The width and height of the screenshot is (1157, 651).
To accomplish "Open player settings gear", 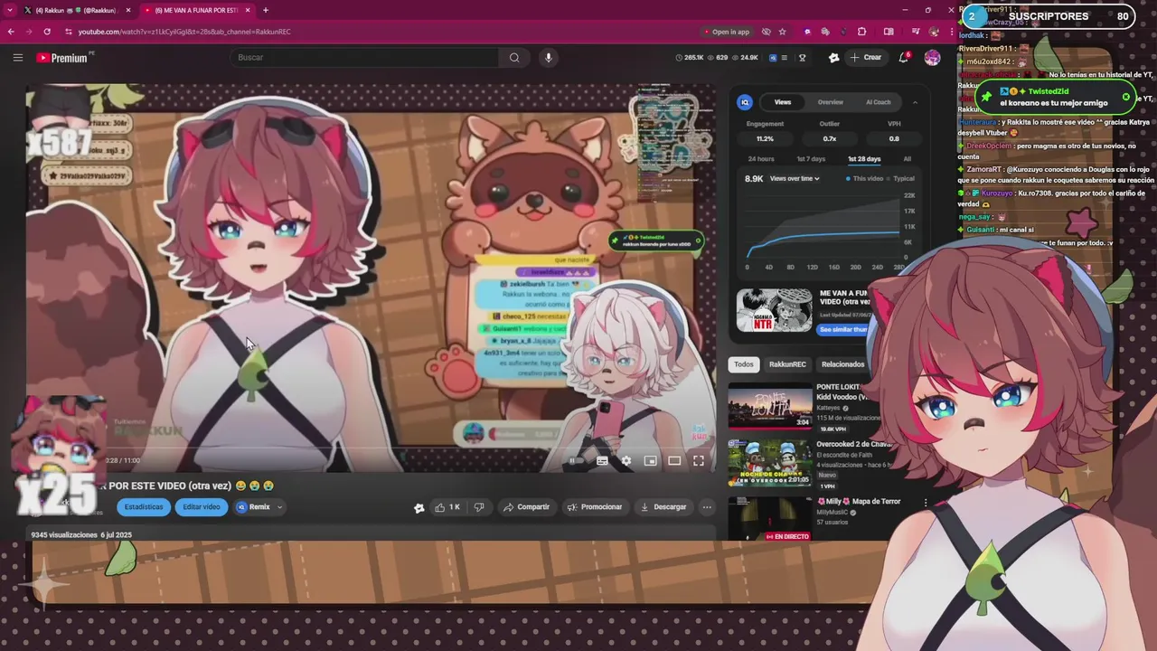I will click(x=626, y=461).
